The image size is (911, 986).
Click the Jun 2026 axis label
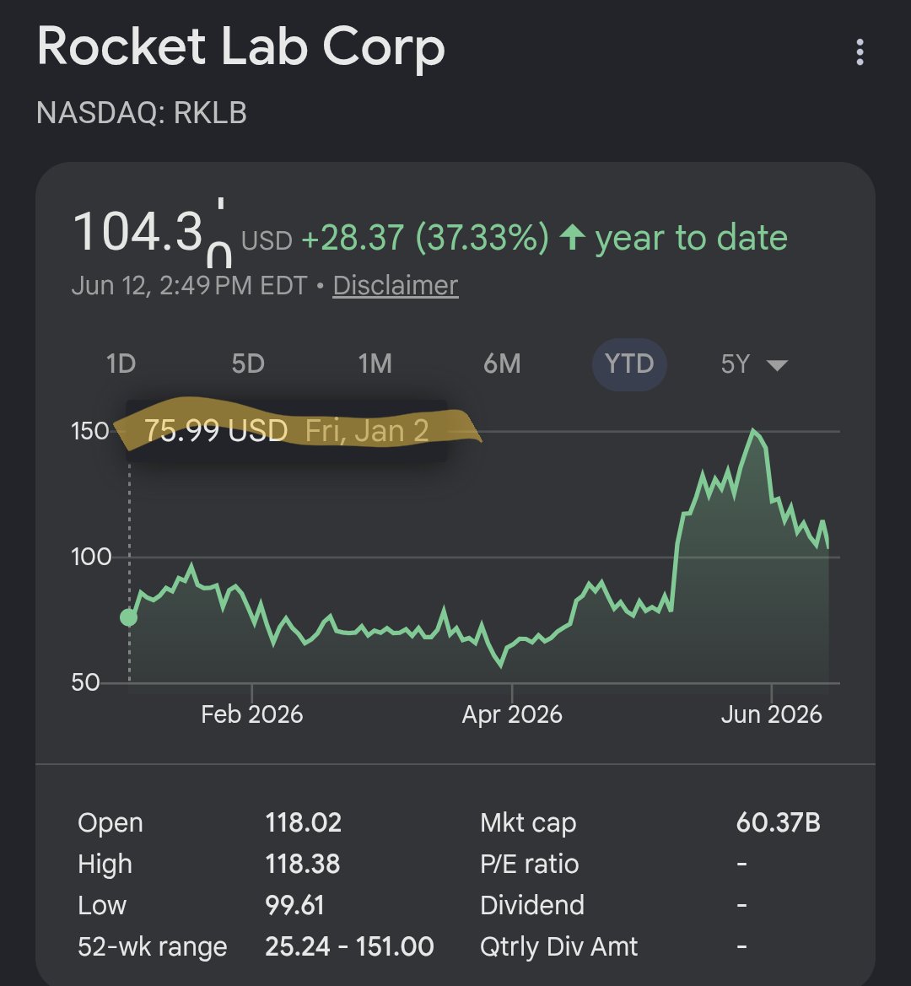tap(772, 714)
